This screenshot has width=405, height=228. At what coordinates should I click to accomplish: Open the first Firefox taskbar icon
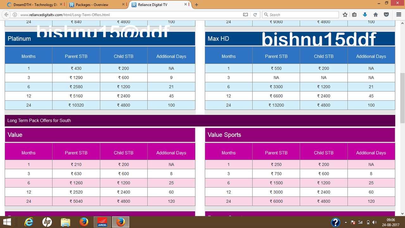click(84, 222)
